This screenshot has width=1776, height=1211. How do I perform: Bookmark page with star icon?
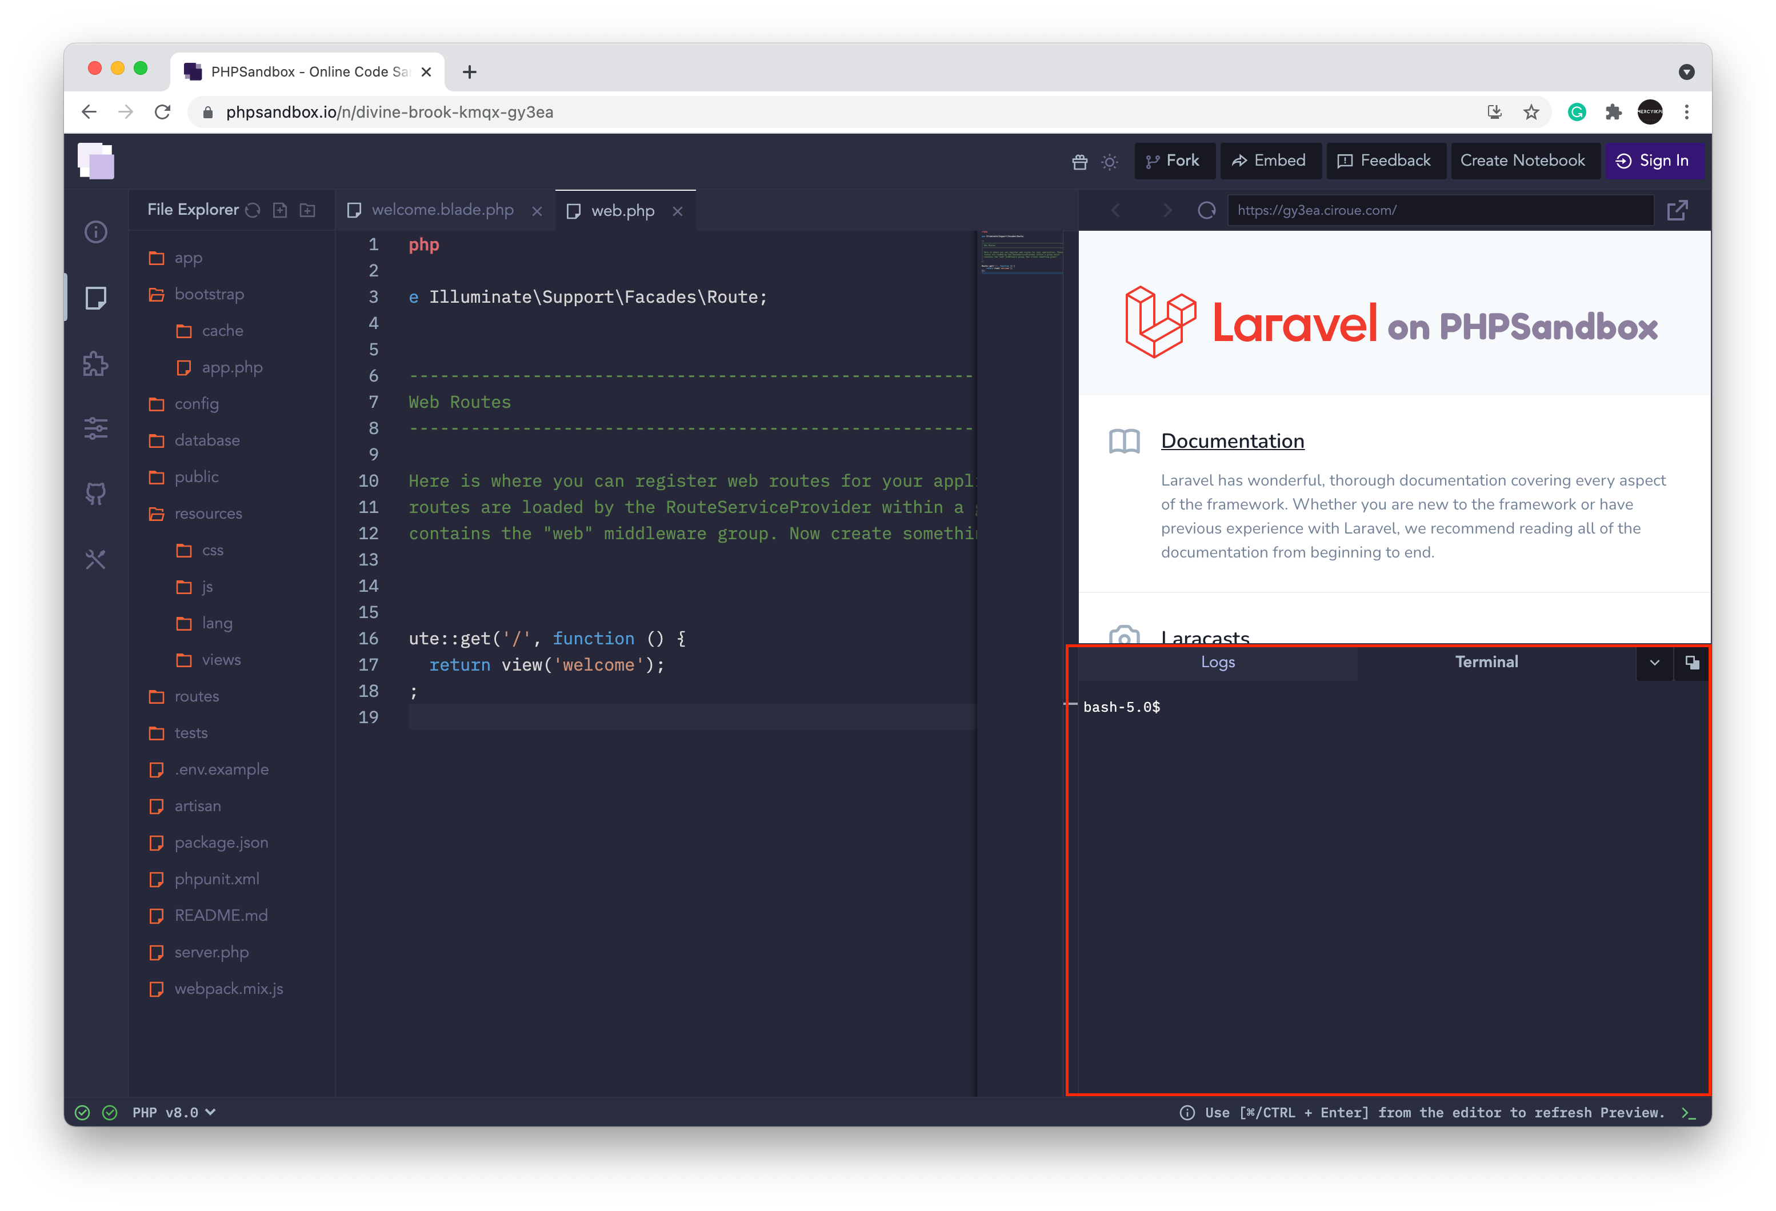pos(1531,113)
